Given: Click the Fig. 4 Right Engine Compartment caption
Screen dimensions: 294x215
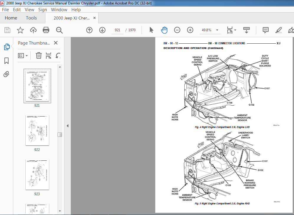Looking at the screenshot, I should (222, 127).
